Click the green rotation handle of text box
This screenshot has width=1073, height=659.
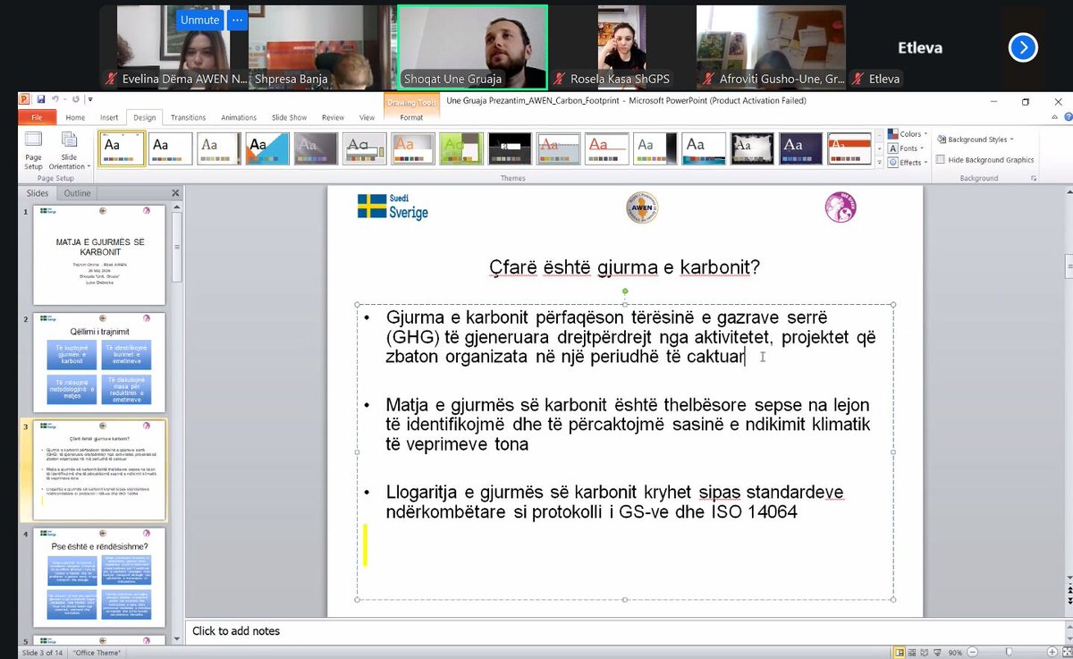[625, 291]
